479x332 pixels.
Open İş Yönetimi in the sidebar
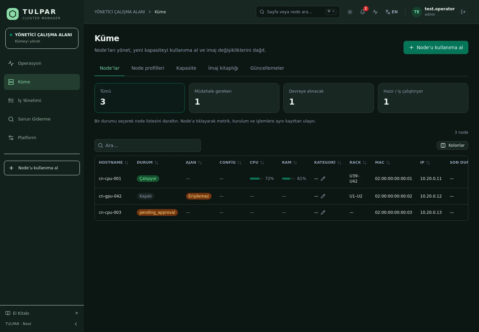(42, 101)
